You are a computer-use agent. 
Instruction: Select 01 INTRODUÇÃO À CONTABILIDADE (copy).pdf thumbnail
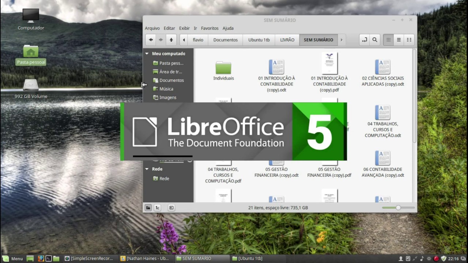[x=329, y=63]
